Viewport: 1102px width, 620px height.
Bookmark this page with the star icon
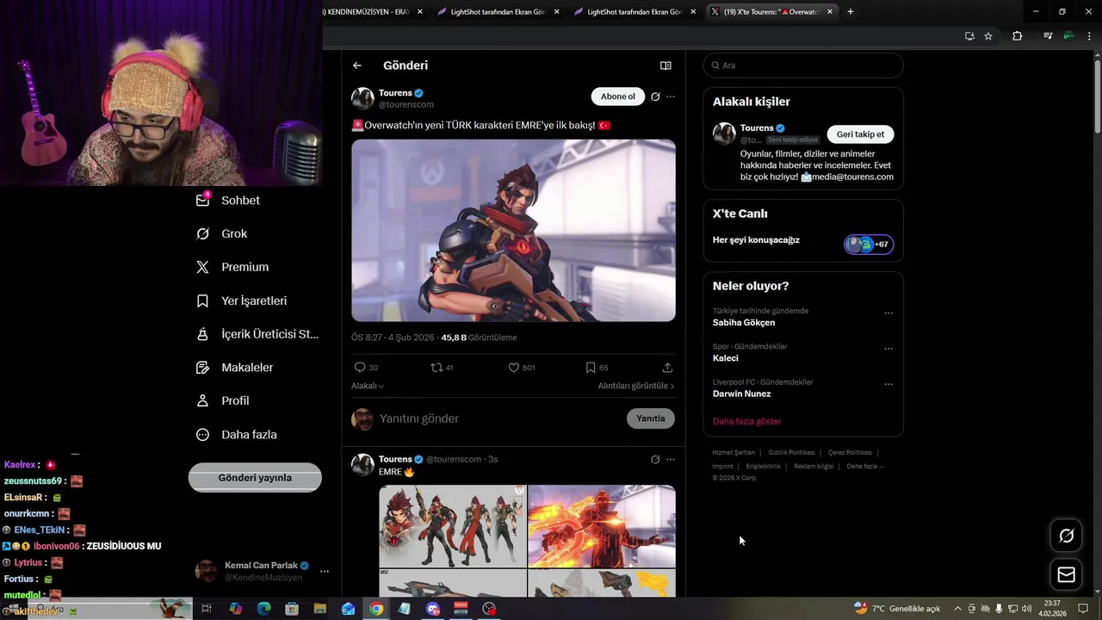coord(988,36)
